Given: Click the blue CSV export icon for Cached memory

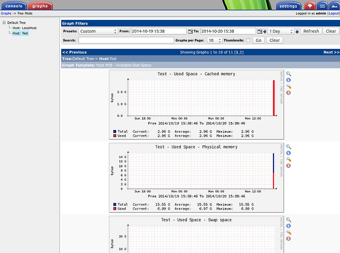Looking at the screenshot, I should tap(289, 80).
